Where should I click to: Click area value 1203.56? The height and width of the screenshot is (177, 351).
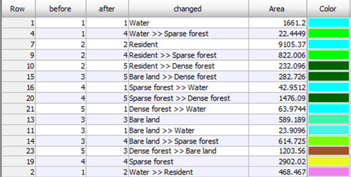[278, 151]
